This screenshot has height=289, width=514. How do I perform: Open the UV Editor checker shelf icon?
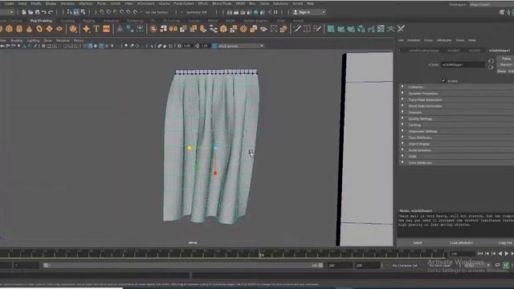[x=381, y=29]
